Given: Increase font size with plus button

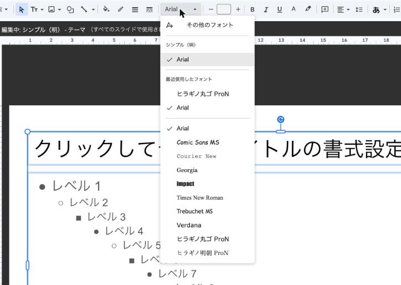Looking at the screenshot, I should coord(238,9).
